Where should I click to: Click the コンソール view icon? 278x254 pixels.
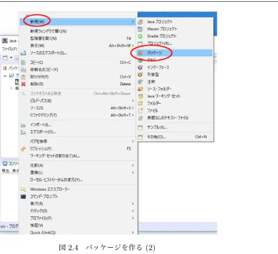click(5, 164)
